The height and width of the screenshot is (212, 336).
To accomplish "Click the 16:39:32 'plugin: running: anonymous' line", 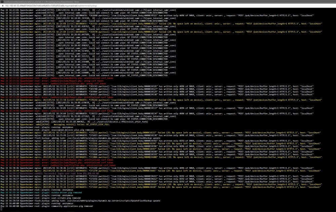I will pos(37,190).
